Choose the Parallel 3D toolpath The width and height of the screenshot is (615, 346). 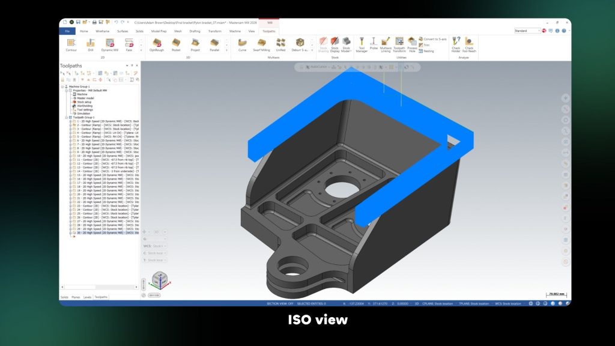(214, 44)
